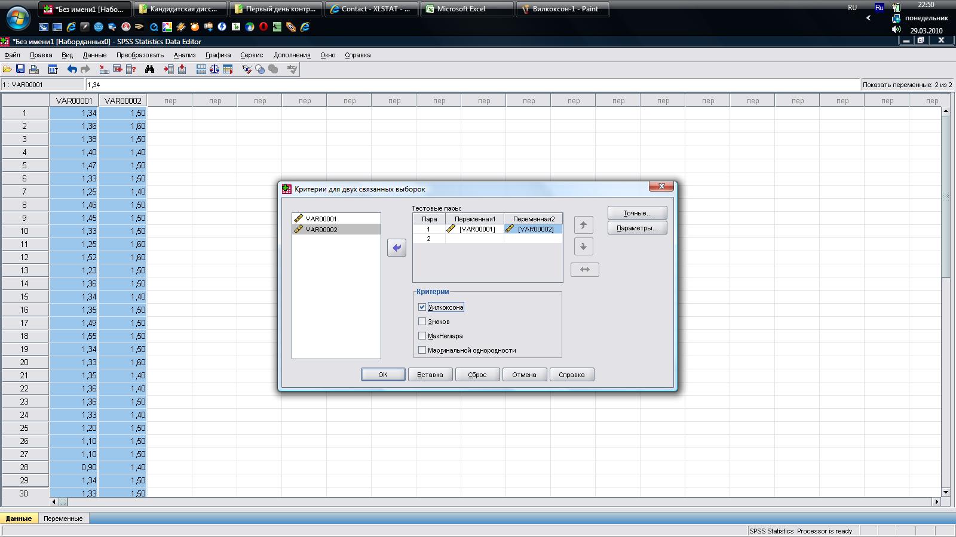The width and height of the screenshot is (956, 537).
Task: Uncheck the Уилкоксона criterion checkbox
Action: click(x=422, y=307)
